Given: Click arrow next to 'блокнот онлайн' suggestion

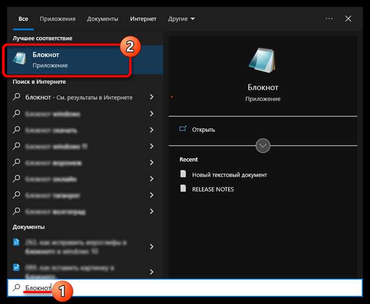Looking at the screenshot, I should click(151, 179).
